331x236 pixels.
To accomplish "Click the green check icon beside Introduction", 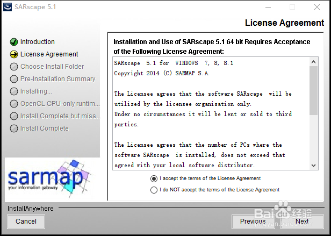I will point(14,42).
